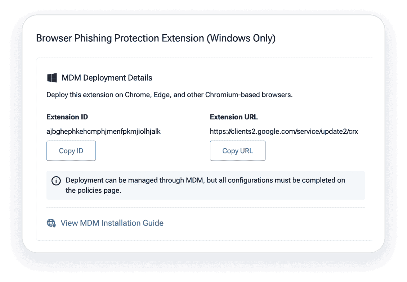The image size is (407, 282).
Task: Click the MDM Deployment Details heading
Action: point(107,78)
